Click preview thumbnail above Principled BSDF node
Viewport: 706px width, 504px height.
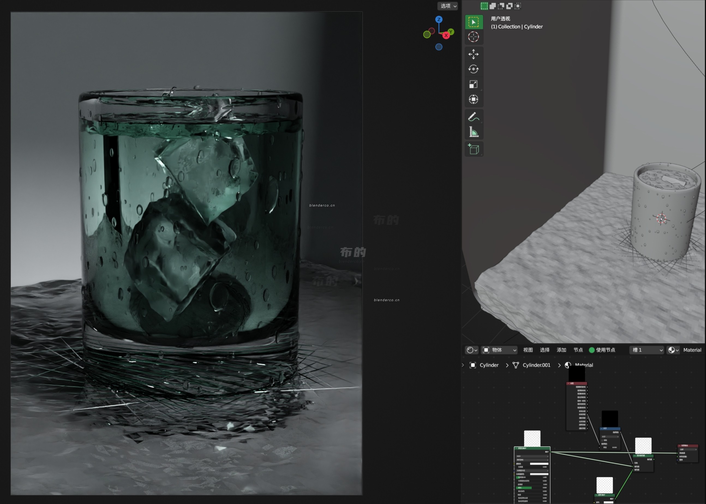pos(532,439)
